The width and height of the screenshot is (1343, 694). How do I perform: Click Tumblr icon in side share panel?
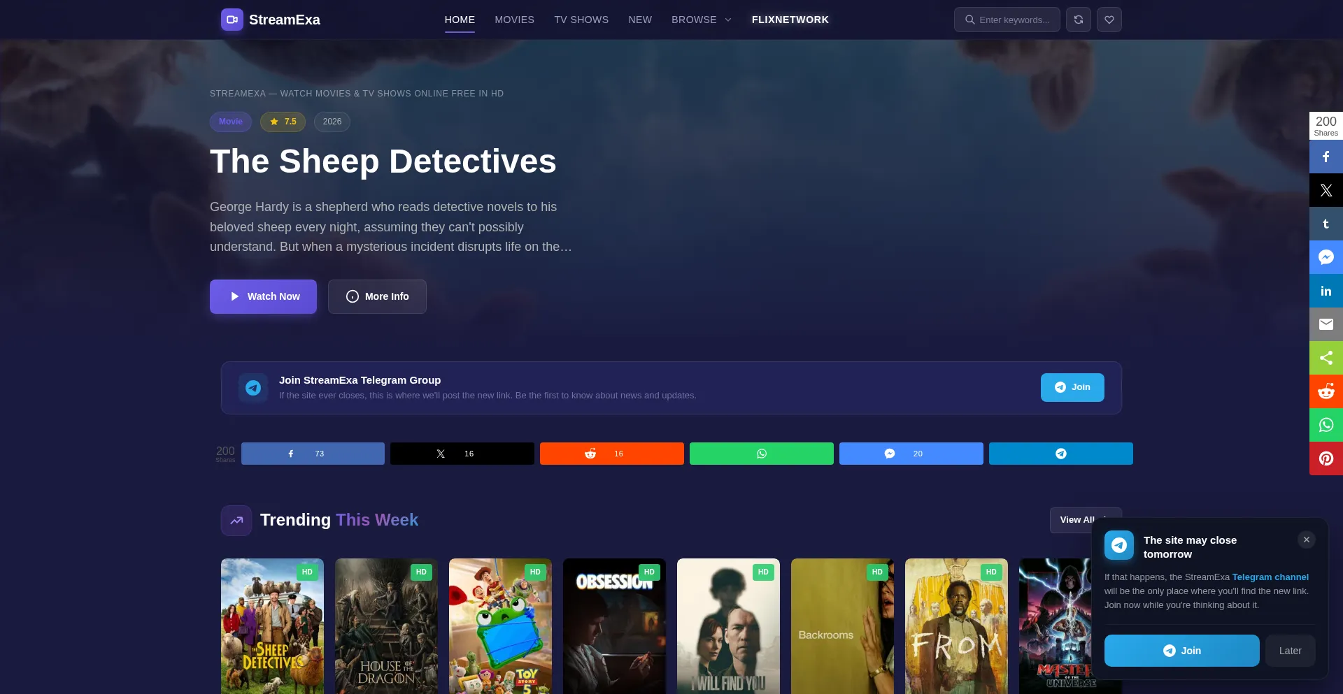coord(1326,224)
